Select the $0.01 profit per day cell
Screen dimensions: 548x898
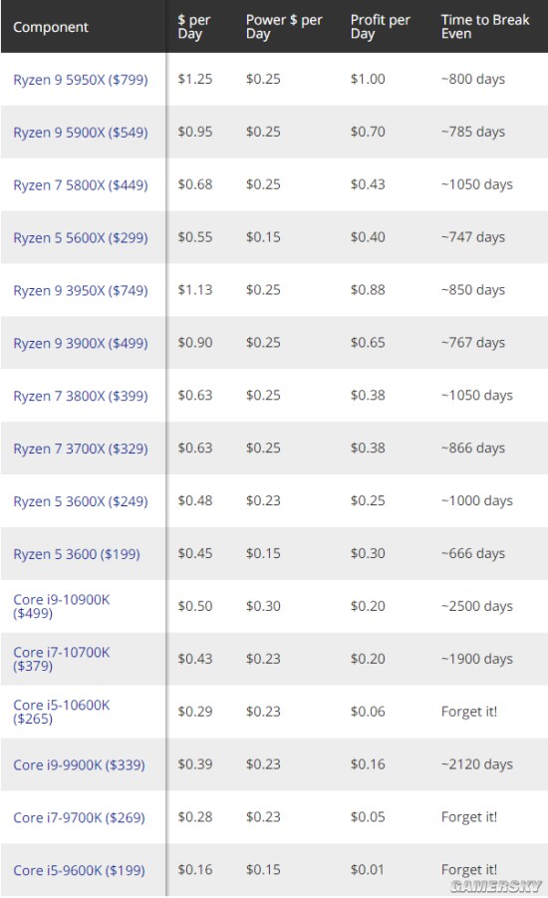[x=368, y=869]
